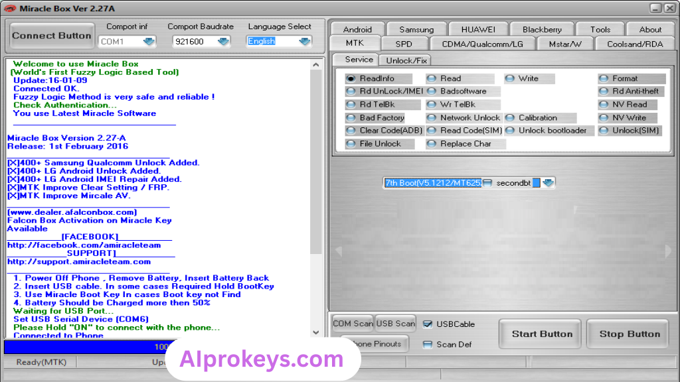Open the Comport inf COM1 dropdown
The width and height of the screenshot is (680, 382).
pos(149,42)
